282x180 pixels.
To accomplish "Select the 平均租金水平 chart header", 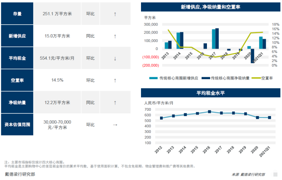I will [210, 93].
